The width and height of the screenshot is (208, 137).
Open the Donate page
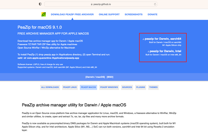click(153, 15)
